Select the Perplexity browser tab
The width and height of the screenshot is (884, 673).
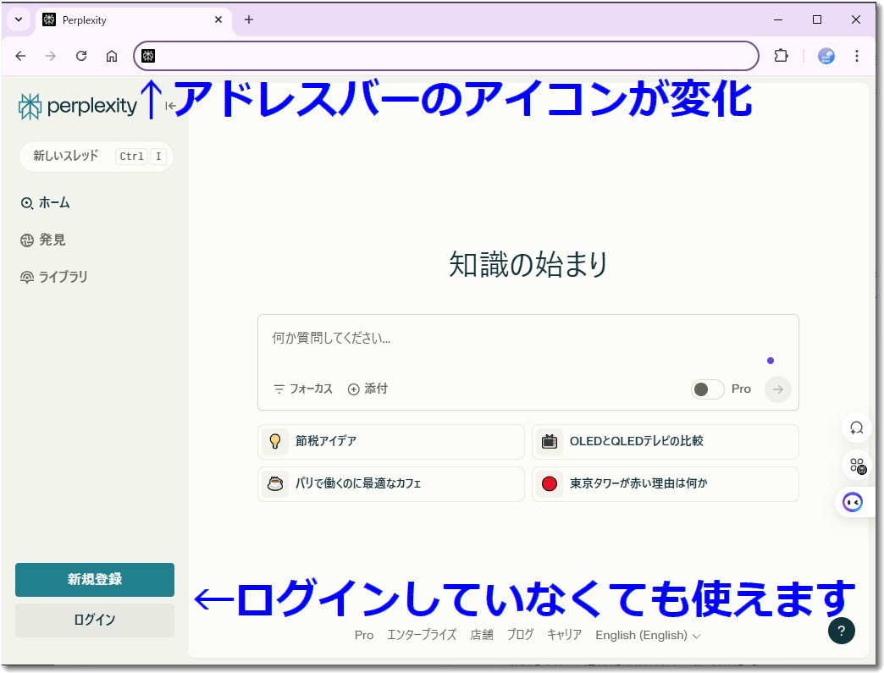coord(134,20)
